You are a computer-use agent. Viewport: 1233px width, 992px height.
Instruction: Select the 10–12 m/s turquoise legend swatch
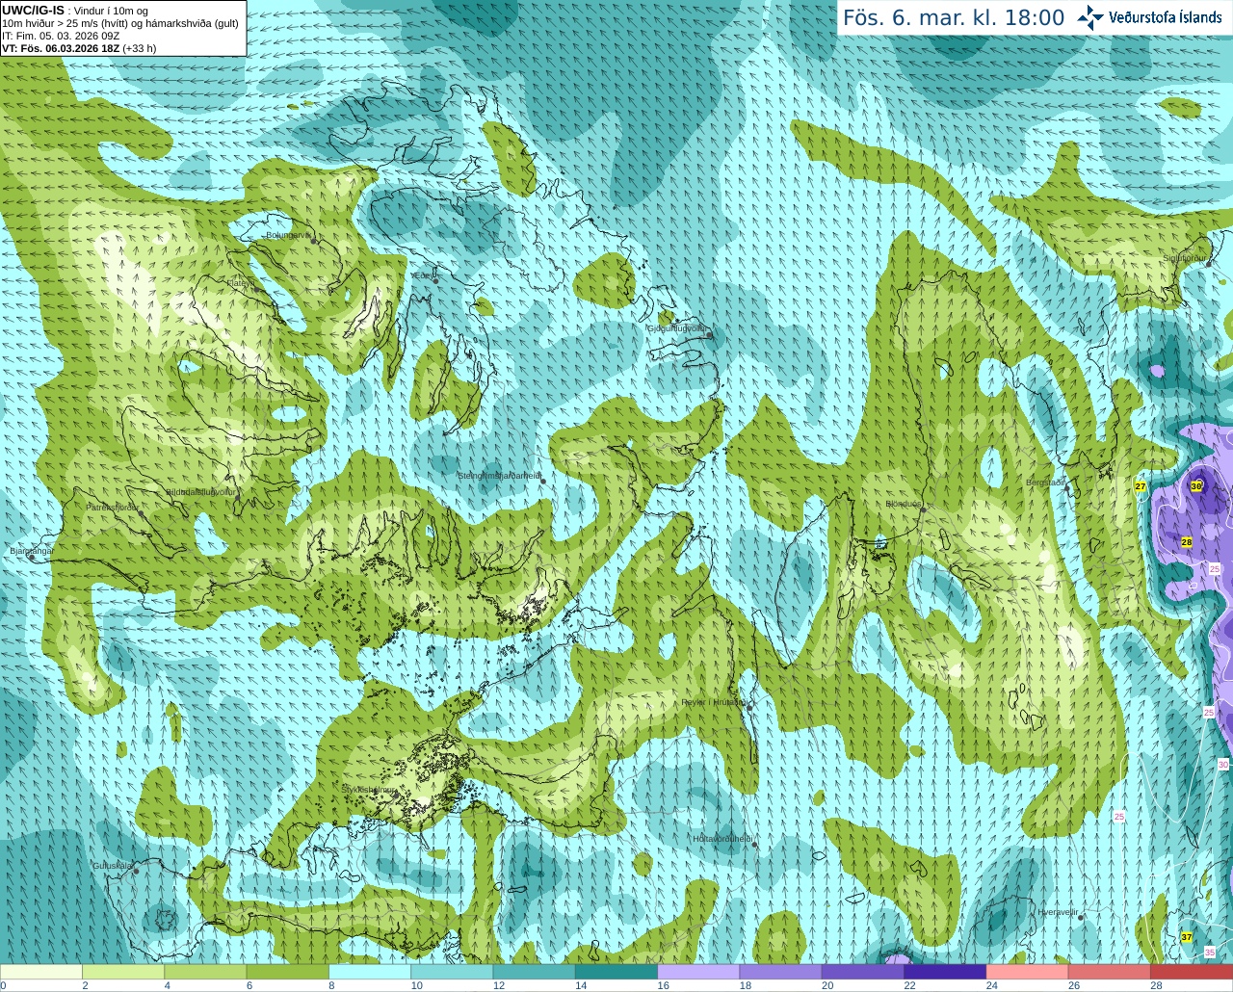[452, 972]
